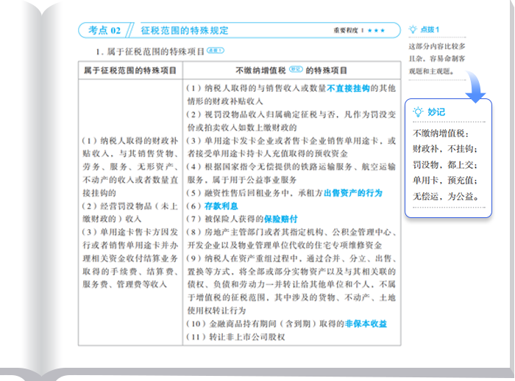Image resolution: width=515 pixels, height=381 pixels.
Task: Click the lightbulb icon beside 点拨1
Action: click(x=413, y=30)
